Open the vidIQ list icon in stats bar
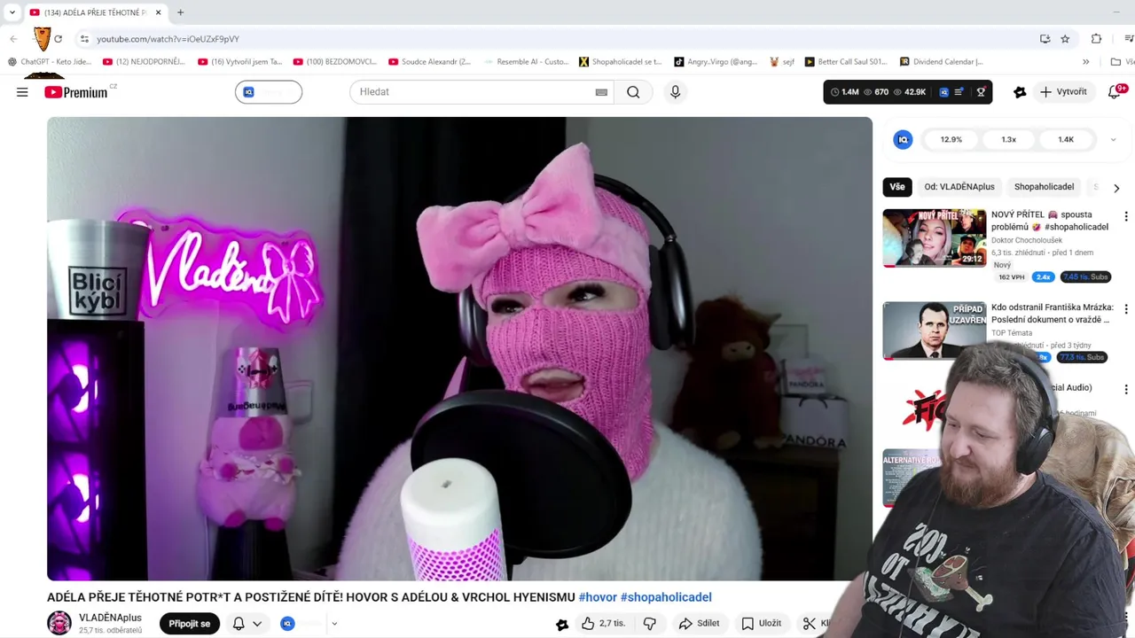Screen dimensions: 1135x638 point(959,92)
